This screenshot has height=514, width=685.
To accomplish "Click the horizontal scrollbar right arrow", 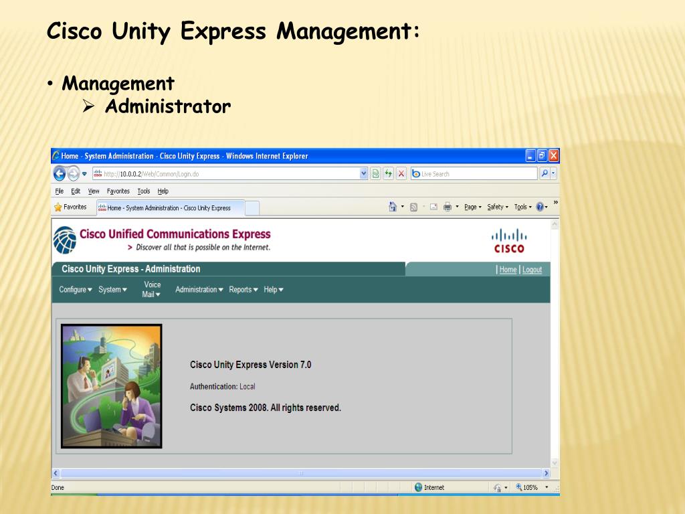I will point(546,473).
